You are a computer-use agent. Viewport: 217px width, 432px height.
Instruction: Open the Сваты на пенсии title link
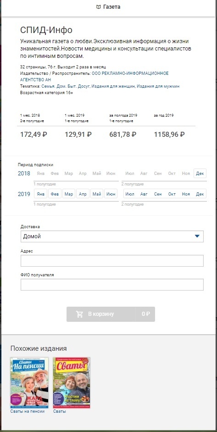[28, 411]
